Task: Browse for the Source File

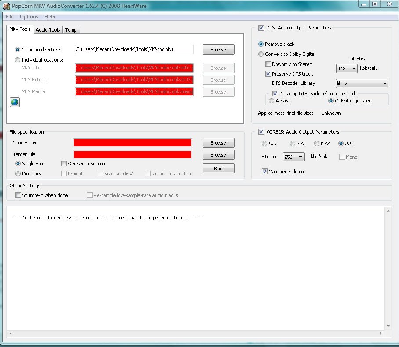Action: (218, 143)
